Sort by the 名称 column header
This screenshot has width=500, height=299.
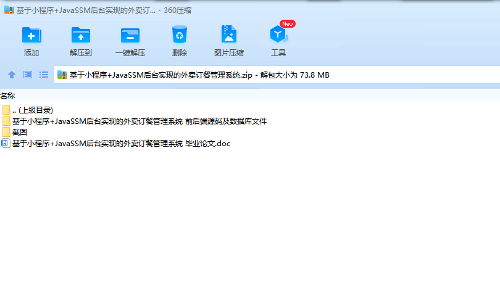click(x=7, y=96)
